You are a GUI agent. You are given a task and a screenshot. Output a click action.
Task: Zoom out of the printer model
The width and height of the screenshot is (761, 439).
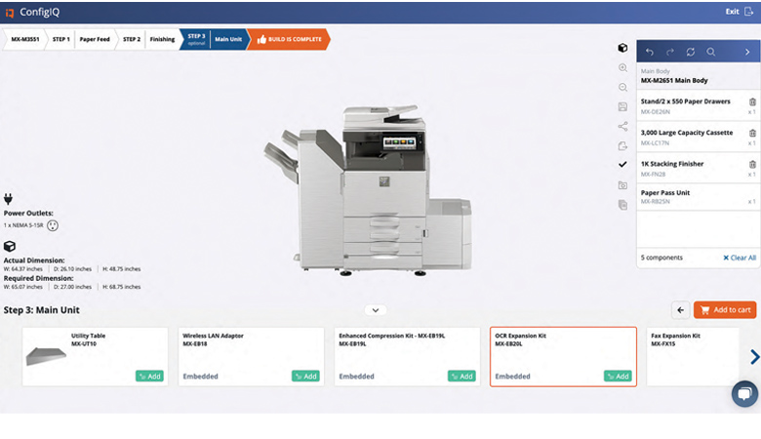(622, 88)
